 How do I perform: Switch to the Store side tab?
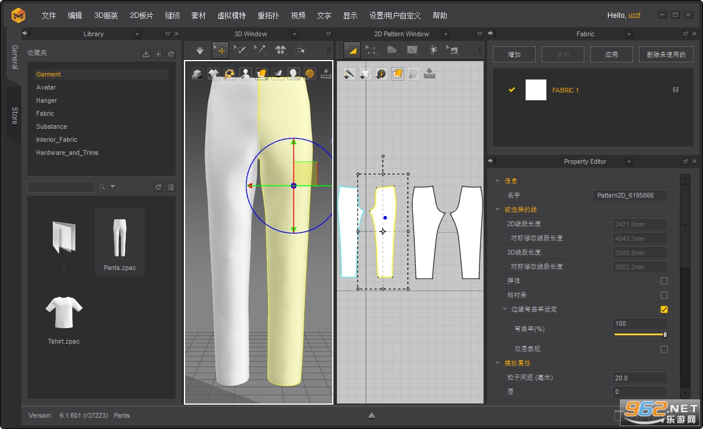tap(14, 115)
